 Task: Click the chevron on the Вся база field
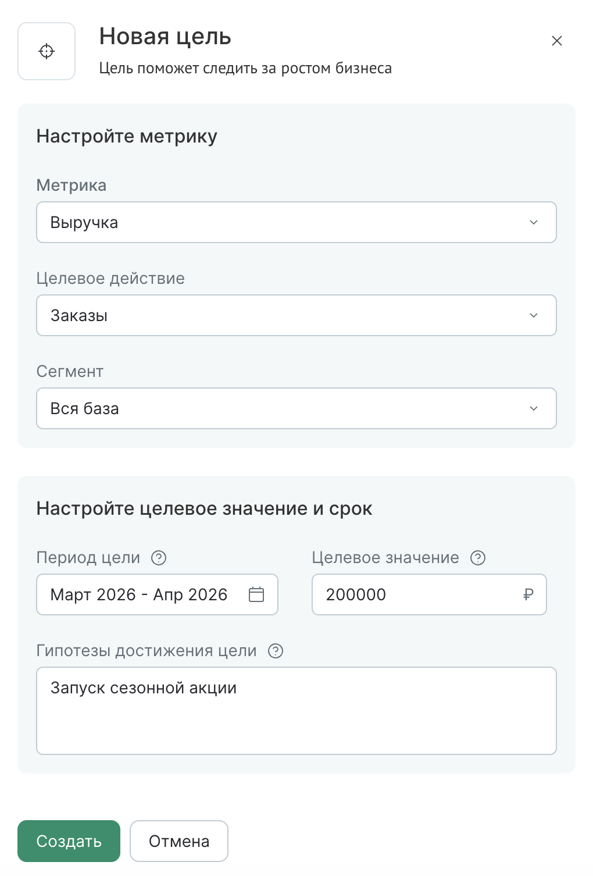coord(533,408)
